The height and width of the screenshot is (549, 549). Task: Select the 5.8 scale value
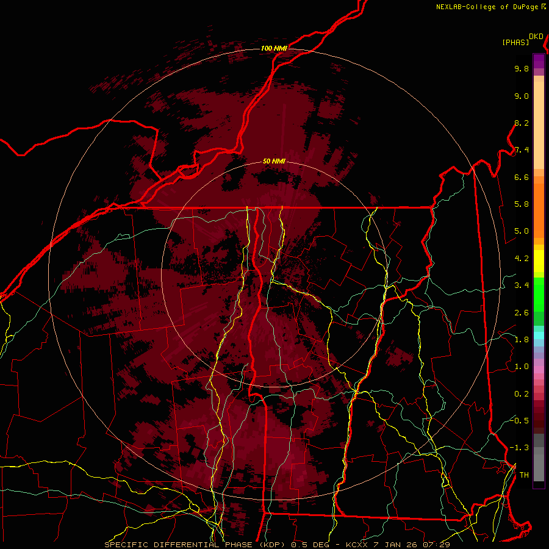click(522, 204)
